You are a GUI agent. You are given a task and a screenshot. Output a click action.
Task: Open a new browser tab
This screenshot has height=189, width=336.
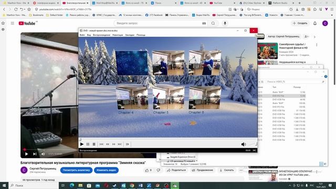pyautogui.click(x=299, y=3)
